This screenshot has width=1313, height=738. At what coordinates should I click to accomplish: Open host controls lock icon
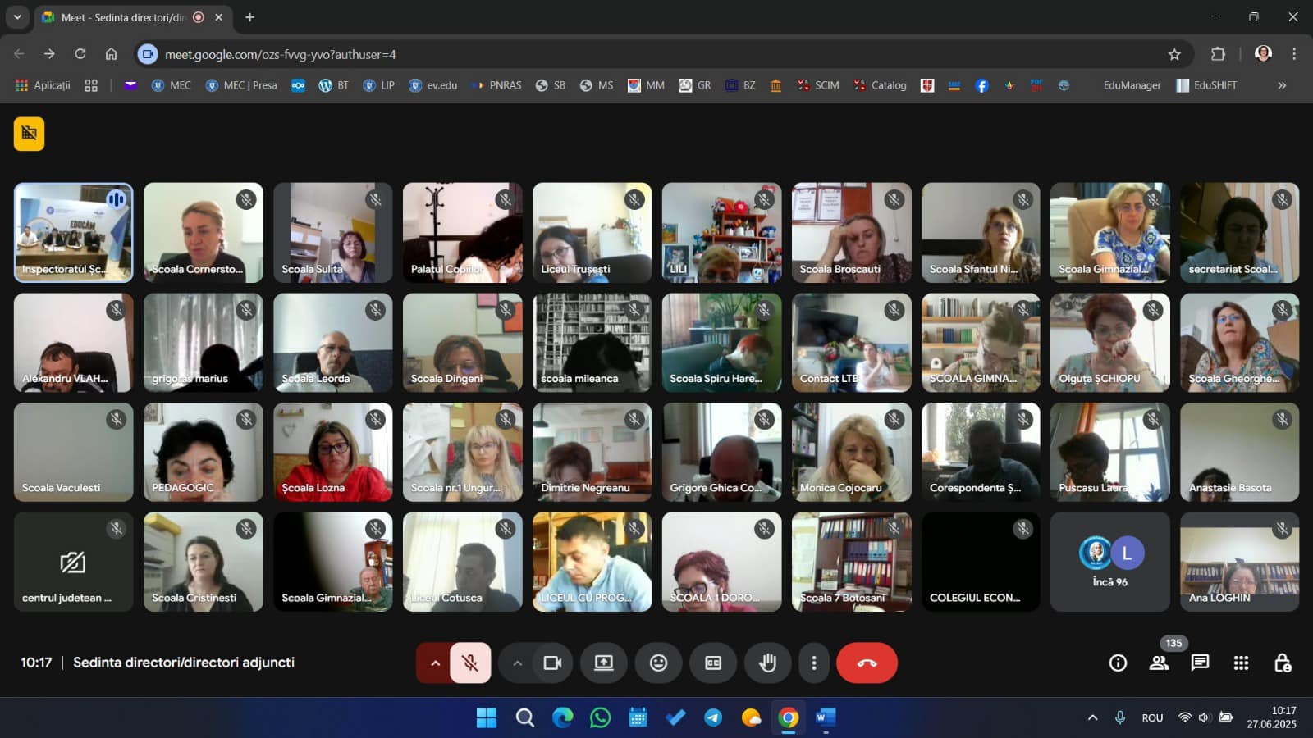[x=1283, y=663]
